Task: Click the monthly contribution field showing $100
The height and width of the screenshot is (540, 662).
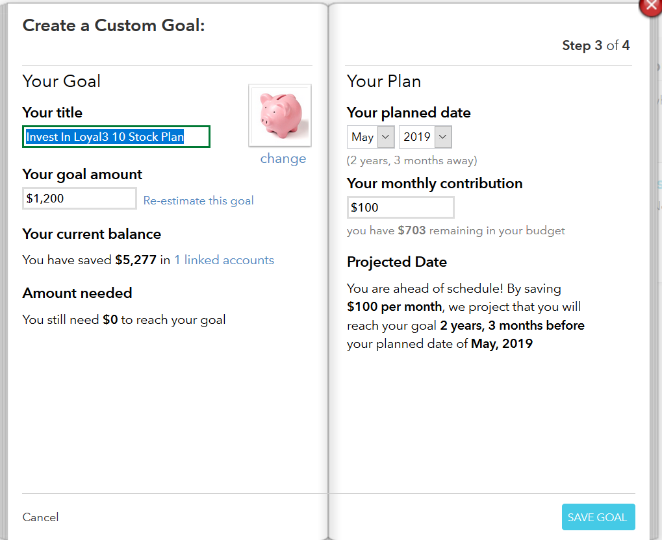Action: [x=400, y=208]
